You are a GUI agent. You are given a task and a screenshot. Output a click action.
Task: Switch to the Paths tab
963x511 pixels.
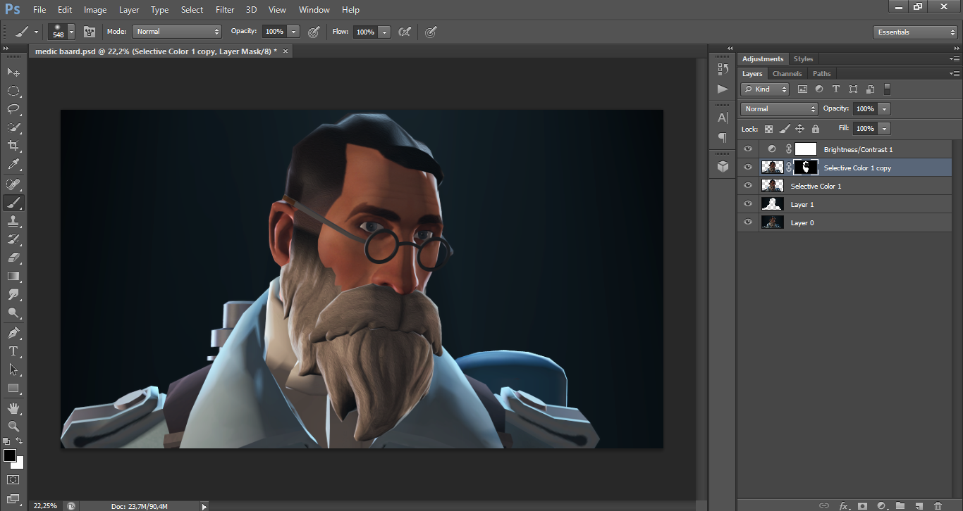(821, 73)
